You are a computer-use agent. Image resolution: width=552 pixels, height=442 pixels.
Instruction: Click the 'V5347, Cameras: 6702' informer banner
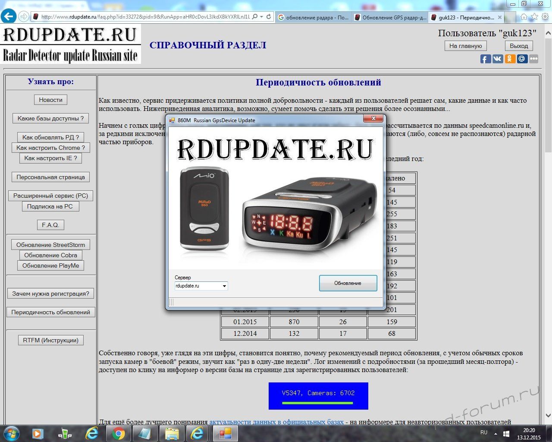click(318, 396)
